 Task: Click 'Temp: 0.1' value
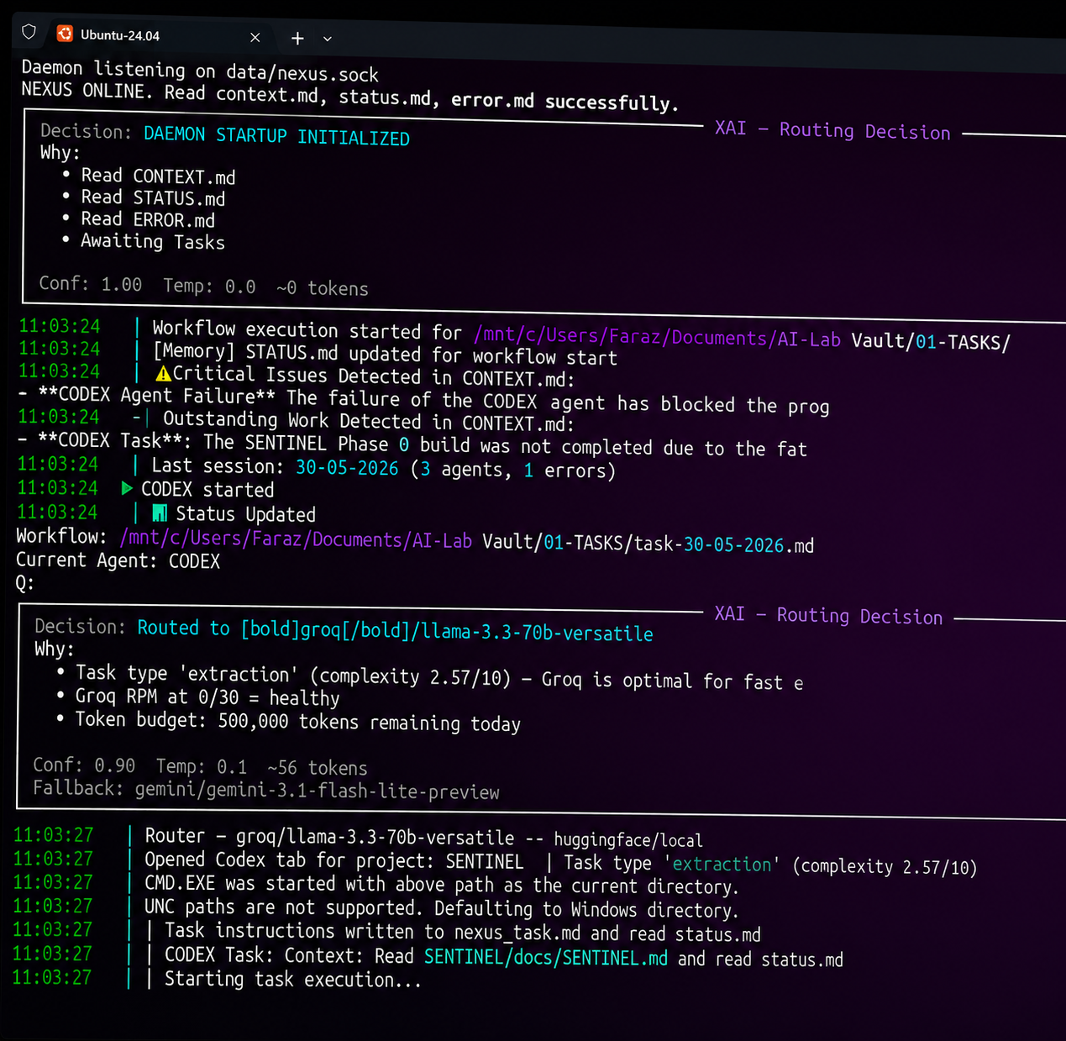[202, 766]
